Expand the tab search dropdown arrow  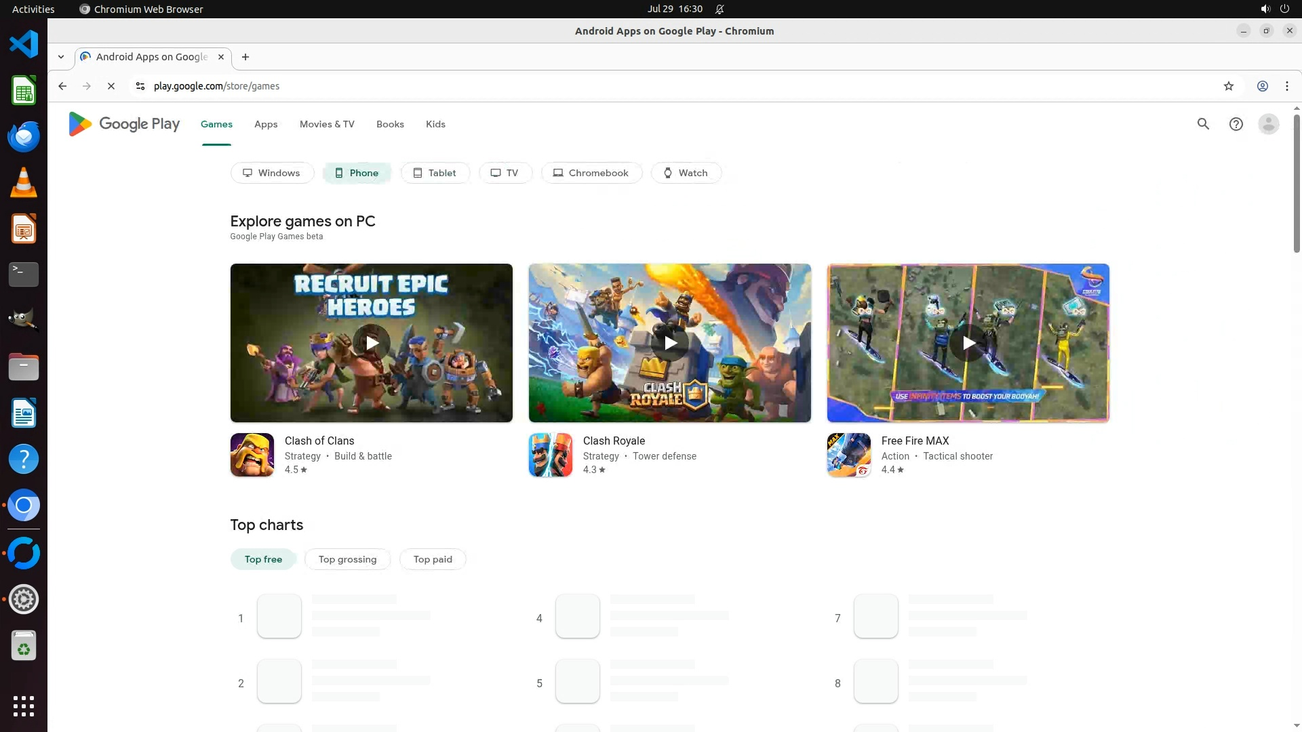tap(61, 57)
